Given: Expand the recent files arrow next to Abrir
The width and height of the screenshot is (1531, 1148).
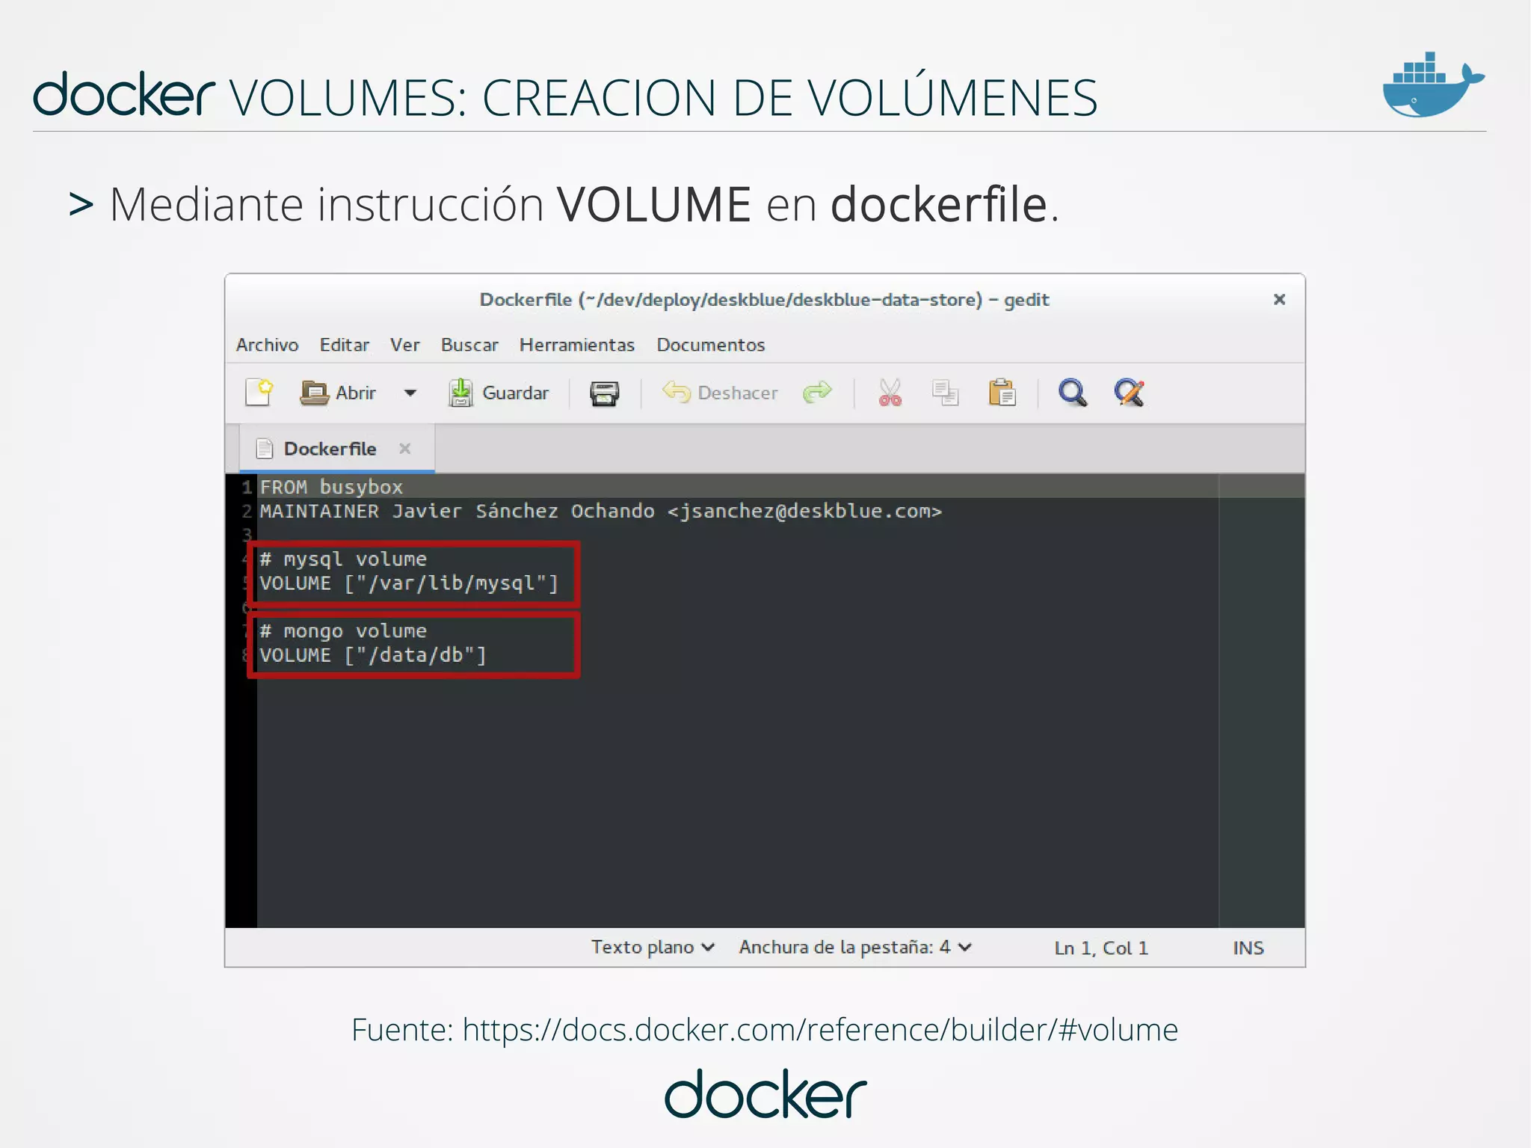Looking at the screenshot, I should click(x=410, y=393).
